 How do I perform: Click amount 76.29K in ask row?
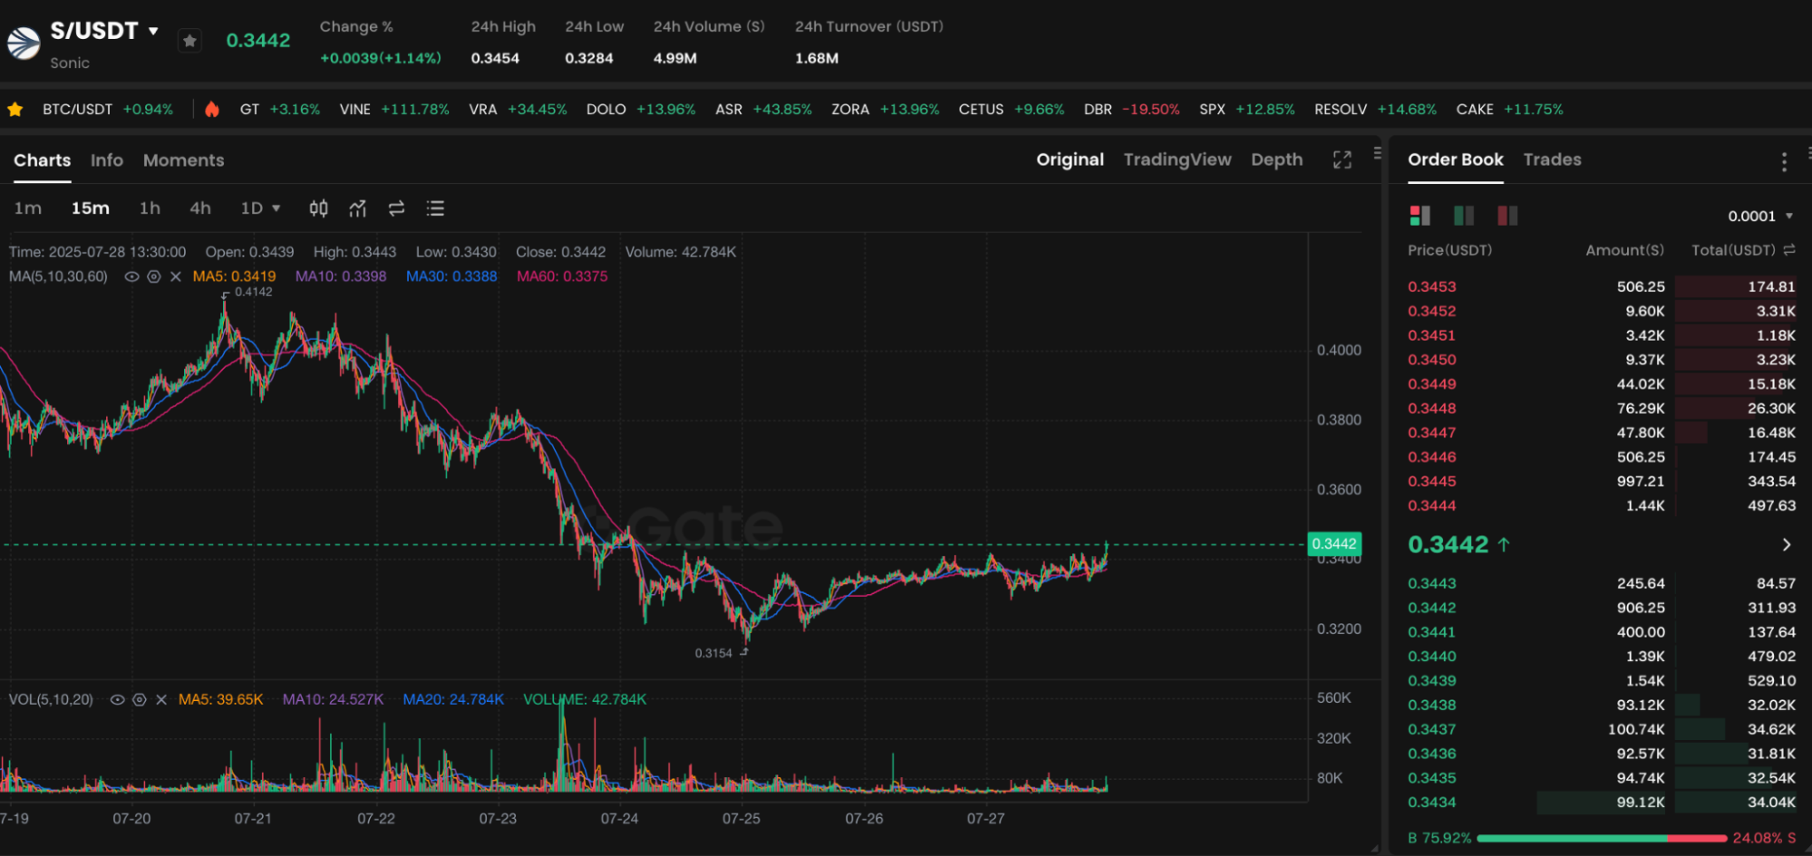[x=1641, y=409]
